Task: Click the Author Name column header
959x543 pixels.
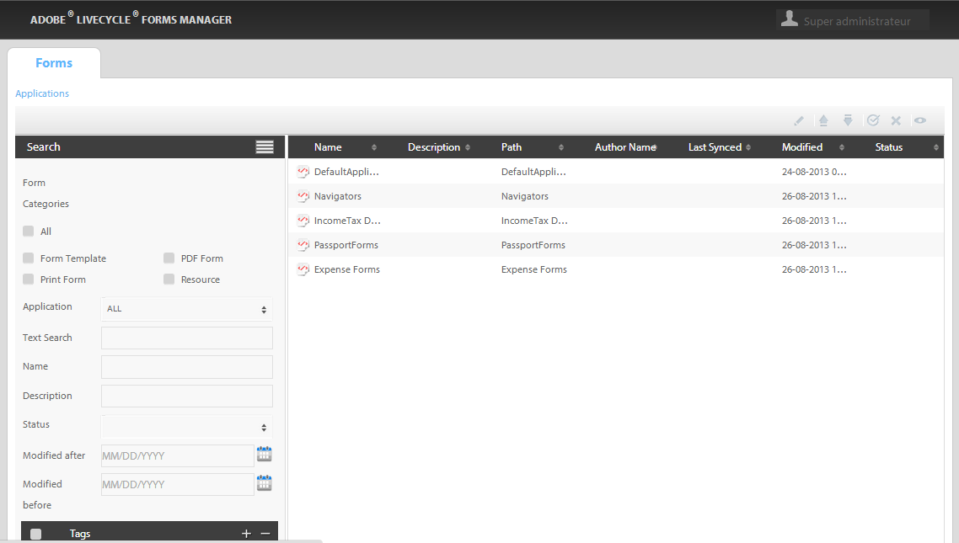Action: point(625,147)
